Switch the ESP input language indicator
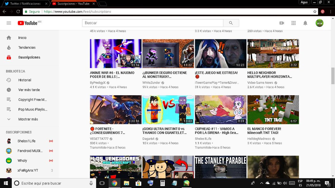Image resolution: width=335 pixels, height=188 pixels. click(x=300, y=183)
